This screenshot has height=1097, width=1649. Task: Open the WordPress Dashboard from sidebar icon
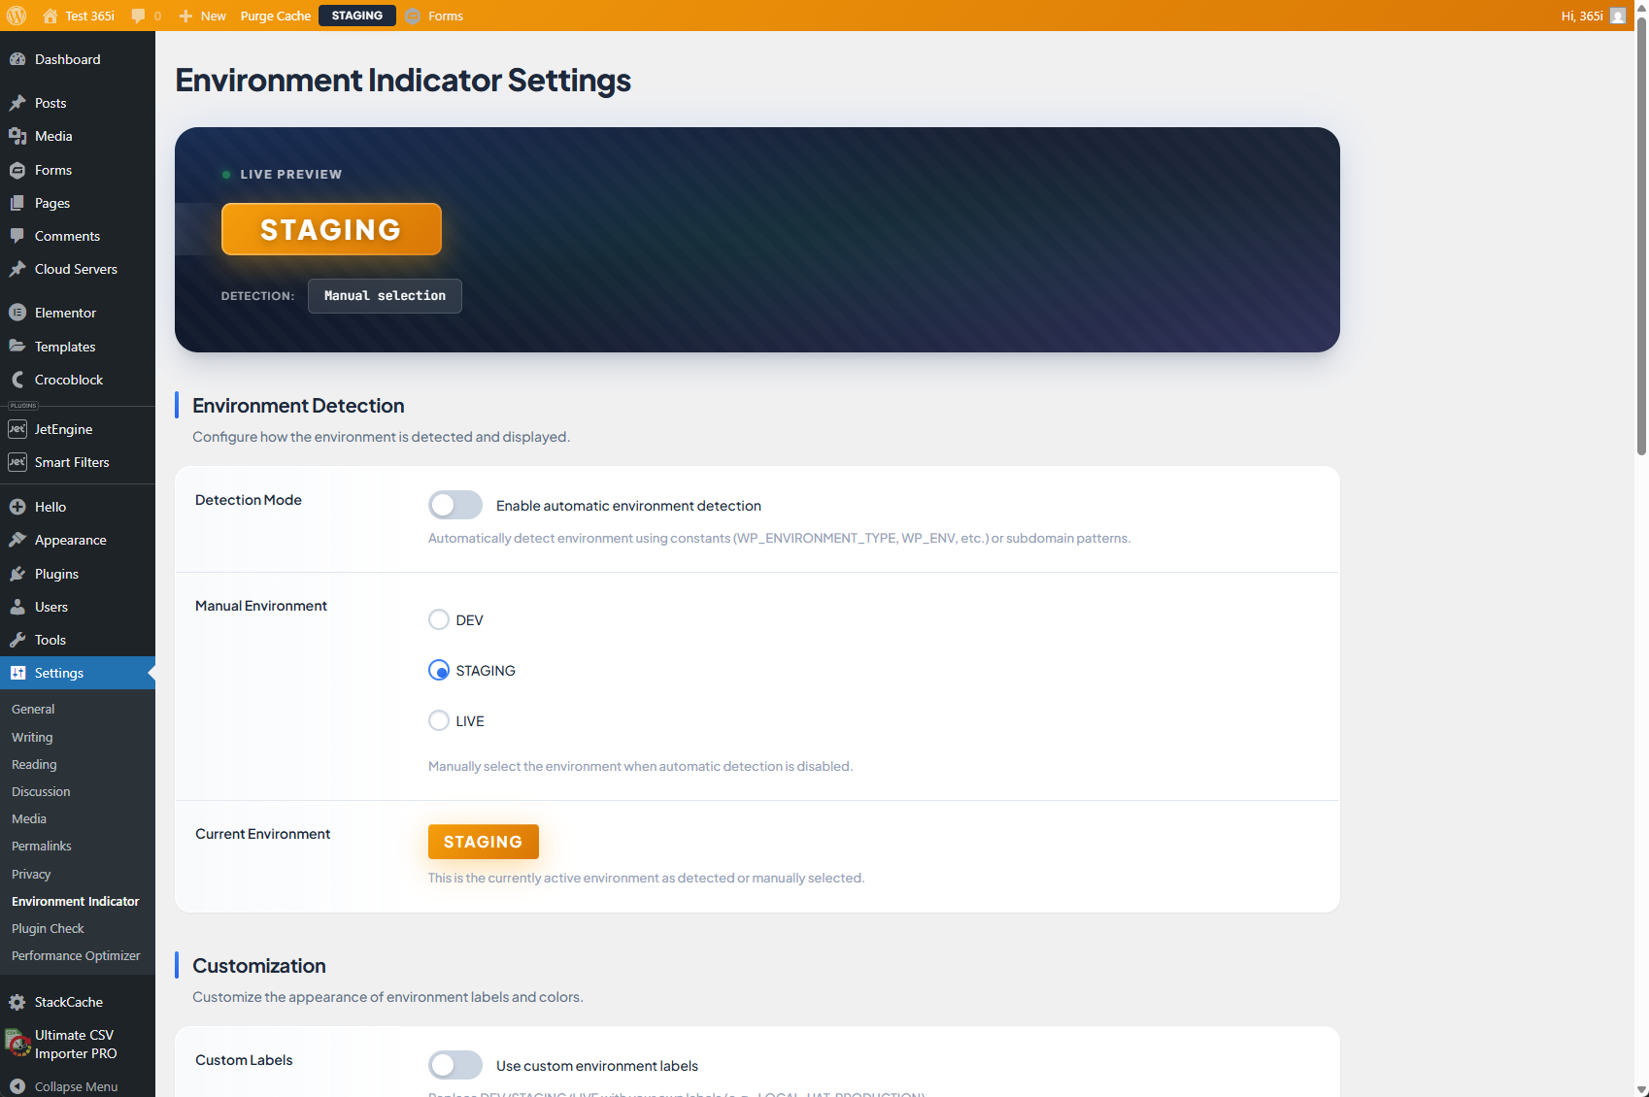coord(18,59)
